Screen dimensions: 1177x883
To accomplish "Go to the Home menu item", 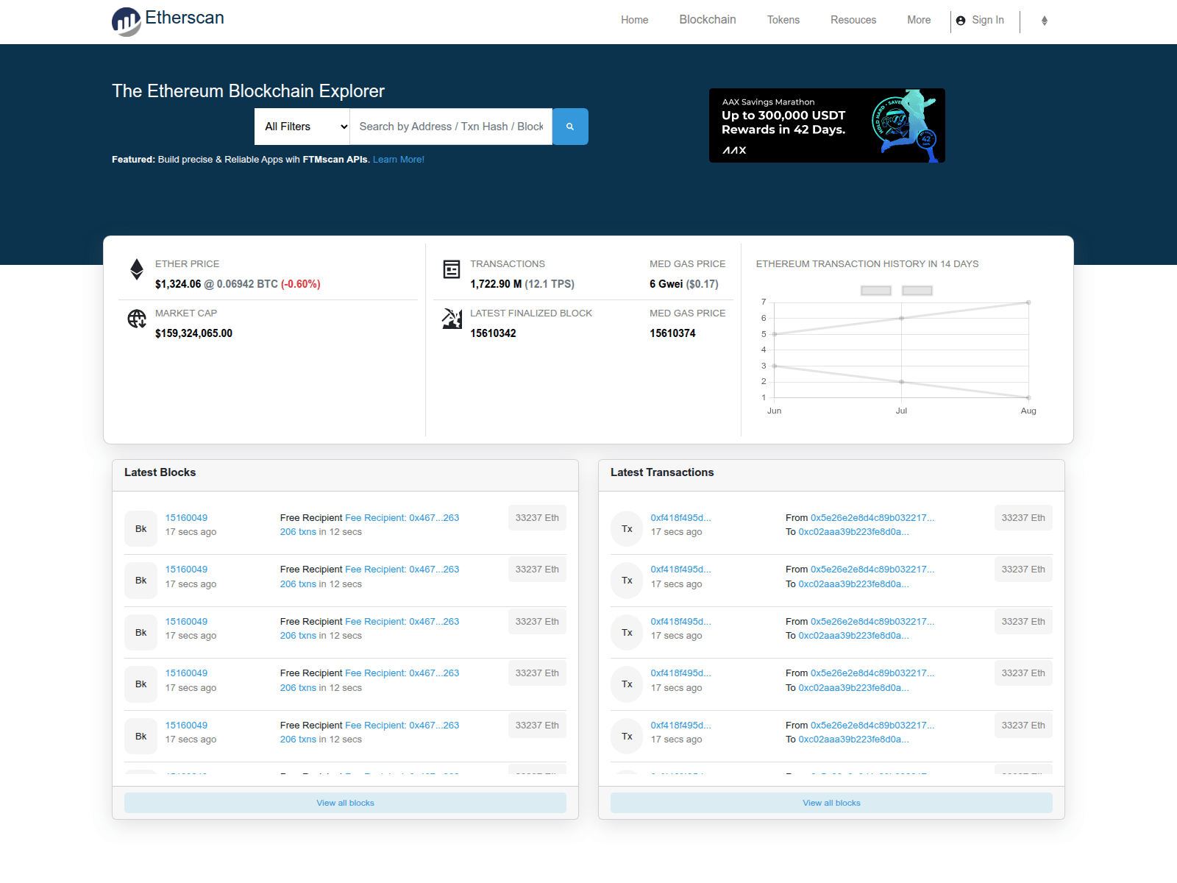I will (x=634, y=20).
